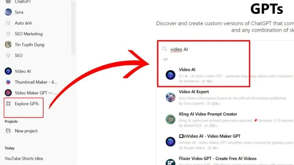Image resolution: width=294 pixels, height=165 pixels.
Task: Open Video AI in the sidebar list
Action: coord(22,71)
